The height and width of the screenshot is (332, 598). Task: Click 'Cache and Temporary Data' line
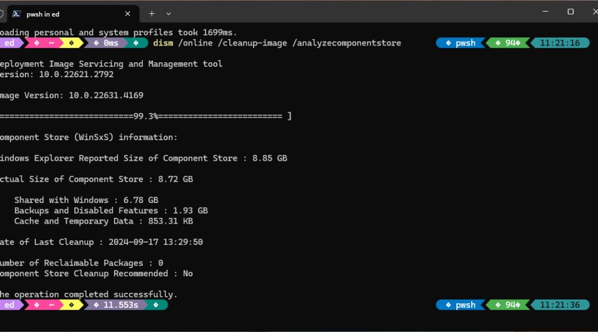click(x=103, y=221)
